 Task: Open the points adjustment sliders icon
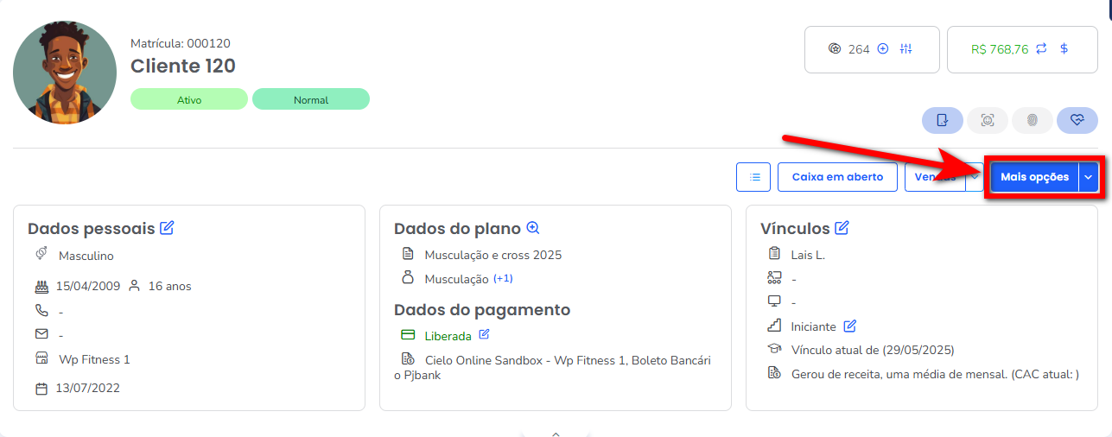pyautogui.click(x=905, y=49)
